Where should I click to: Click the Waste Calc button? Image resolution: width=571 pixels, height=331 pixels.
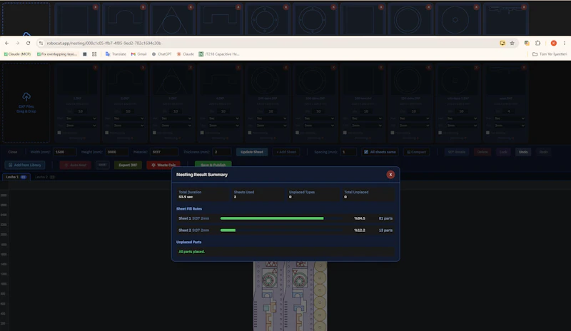(163, 165)
